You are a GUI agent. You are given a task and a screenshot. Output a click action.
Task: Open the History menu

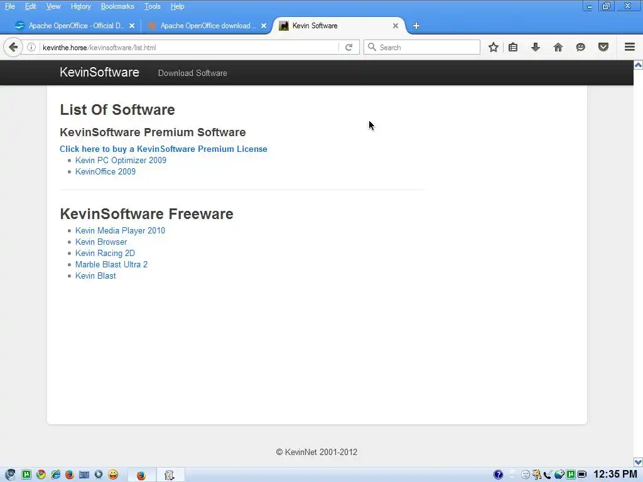click(81, 6)
